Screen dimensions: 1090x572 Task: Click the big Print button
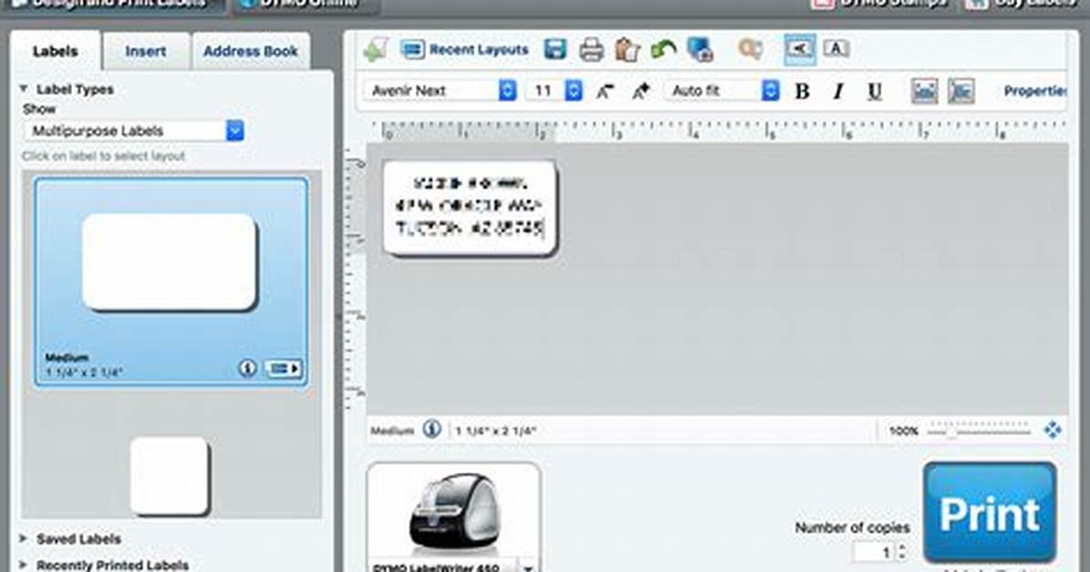click(x=990, y=513)
